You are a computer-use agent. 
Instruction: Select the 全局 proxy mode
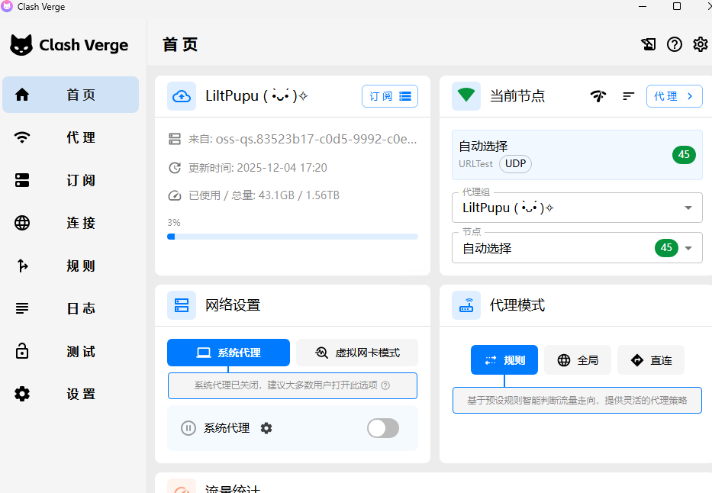pos(578,360)
